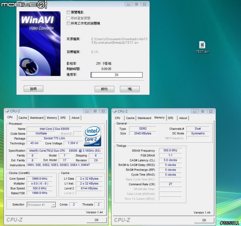241x226 pixels.
Task: Click the Intel Core 2 Duo logo
Action: 92,136
